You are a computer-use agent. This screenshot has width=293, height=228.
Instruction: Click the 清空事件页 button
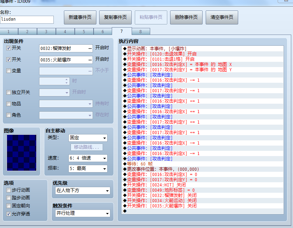click(222, 17)
